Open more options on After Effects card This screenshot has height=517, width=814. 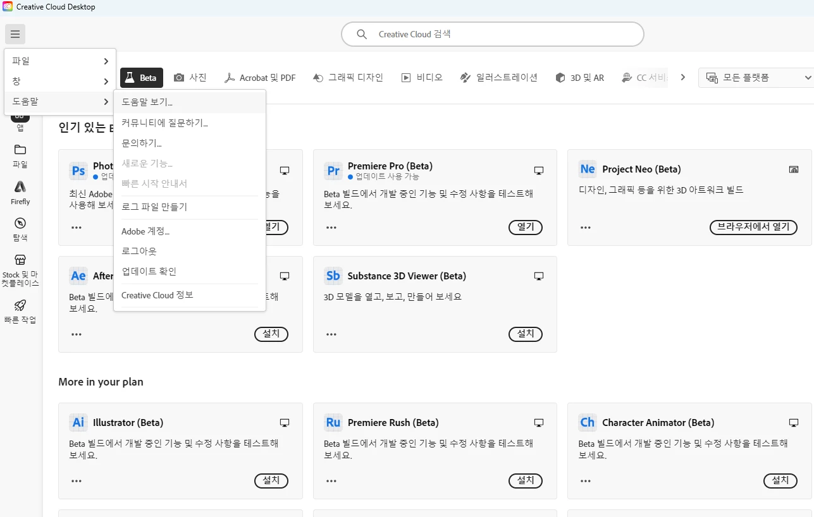pyautogui.click(x=77, y=334)
